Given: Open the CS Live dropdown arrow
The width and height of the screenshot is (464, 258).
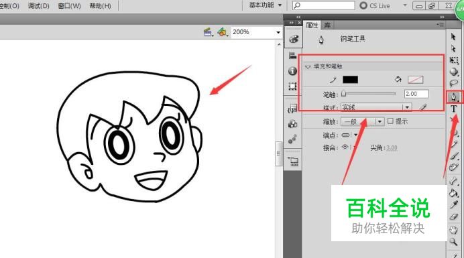Looking at the screenshot, I should [x=405, y=5].
